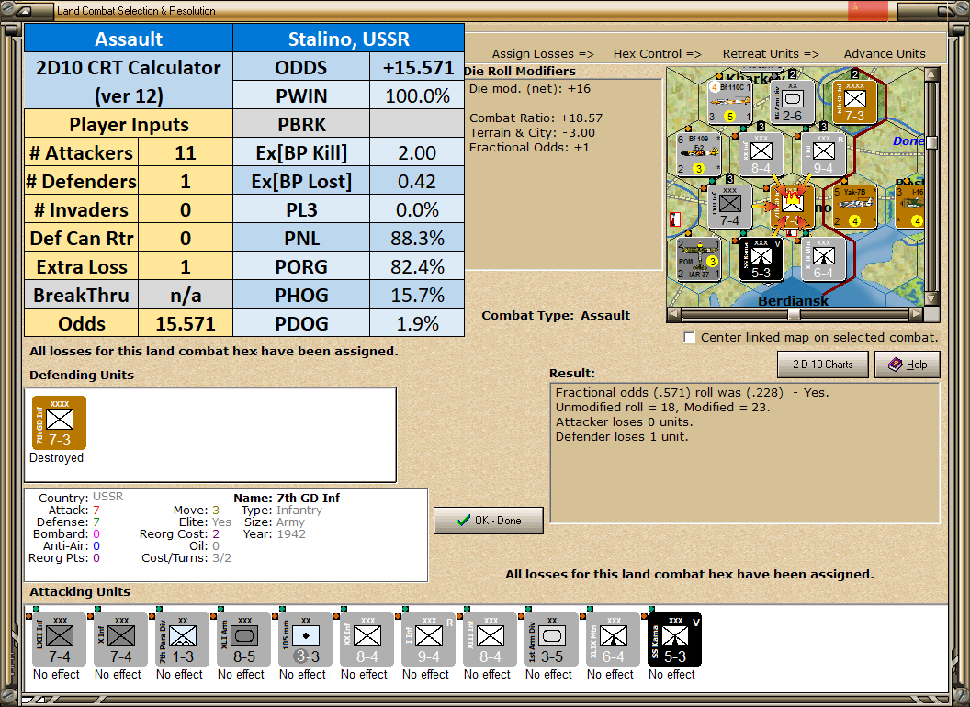Click 8-4 infantry counter on map
The width and height of the screenshot is (970, 707).
pyautogui.click(x=761, y=154)
